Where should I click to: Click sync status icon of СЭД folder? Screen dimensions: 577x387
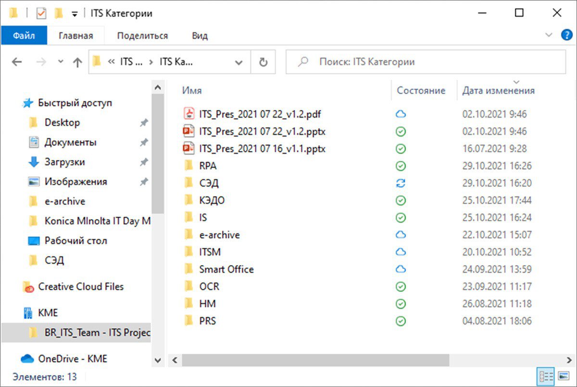(x=401, y=183)
